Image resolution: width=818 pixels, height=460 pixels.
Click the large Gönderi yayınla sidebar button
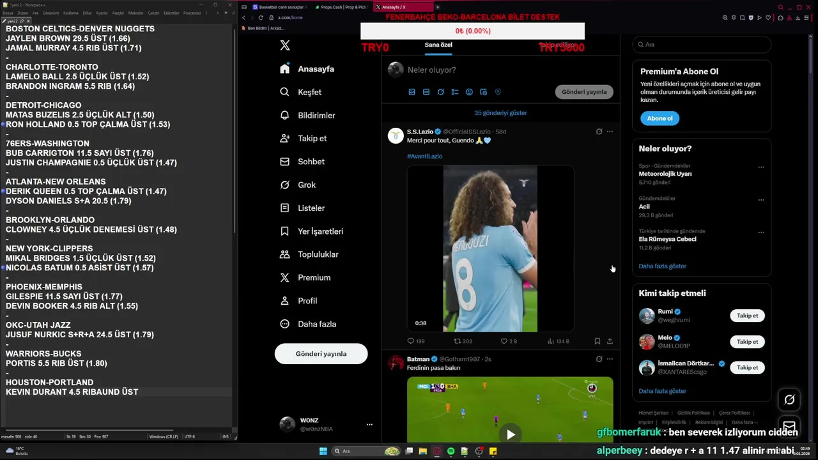pos(321,354)
